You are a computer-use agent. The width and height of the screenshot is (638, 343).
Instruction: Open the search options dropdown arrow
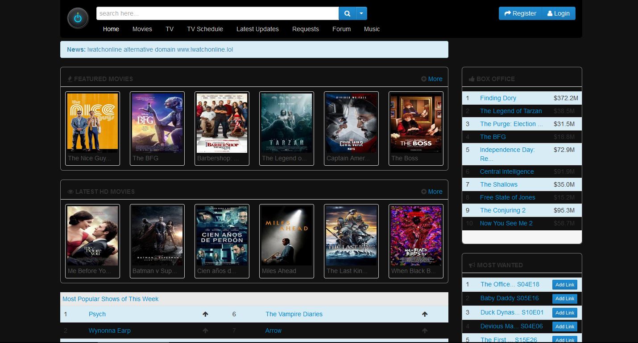coord(361,13)
